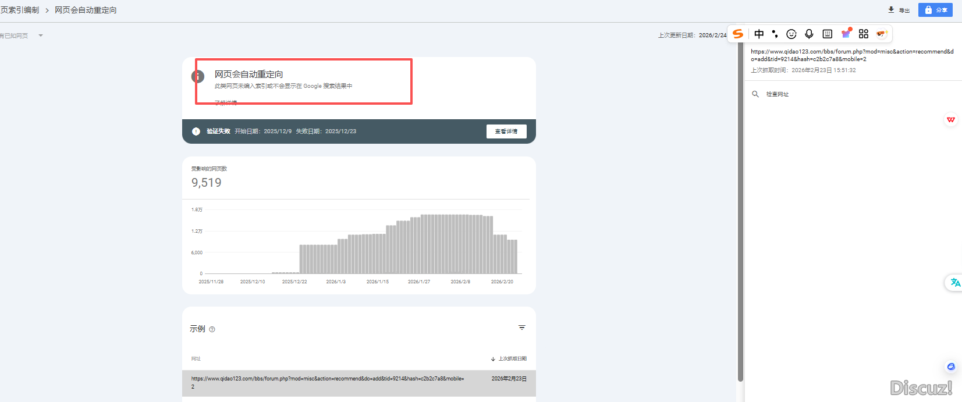
Task: Click the 导出 export download button
Action: (899, 10)
